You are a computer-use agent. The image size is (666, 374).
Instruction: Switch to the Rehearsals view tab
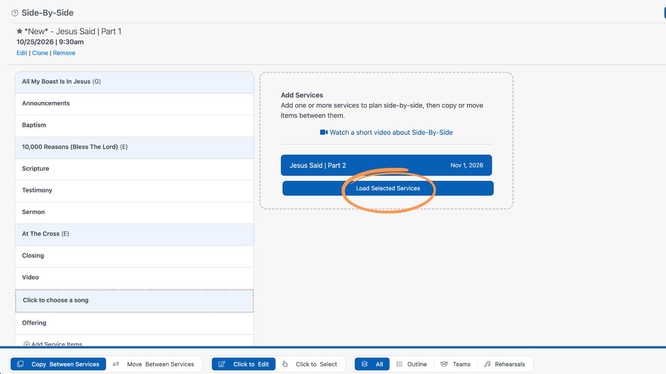504,364
